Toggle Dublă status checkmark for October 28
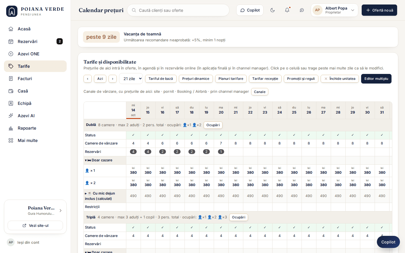Image resolution: width=405 pixels, height=253 pixels. pyautogui.click(x=338, y=135)
